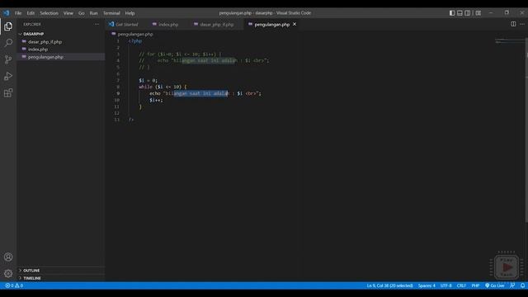
Task: Open the Search view icon
Action: (8, 43)
